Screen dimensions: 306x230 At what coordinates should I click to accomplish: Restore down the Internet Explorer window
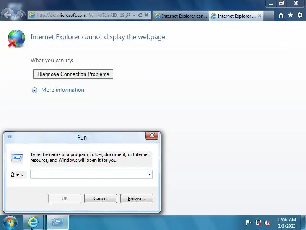tap(282, 3)
